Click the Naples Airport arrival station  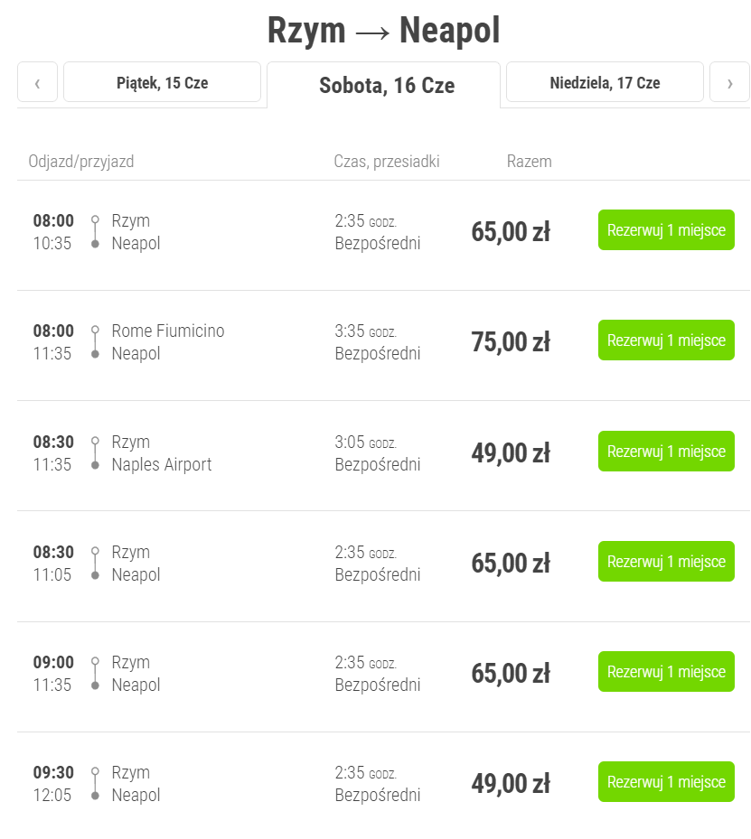coord(162,464)
